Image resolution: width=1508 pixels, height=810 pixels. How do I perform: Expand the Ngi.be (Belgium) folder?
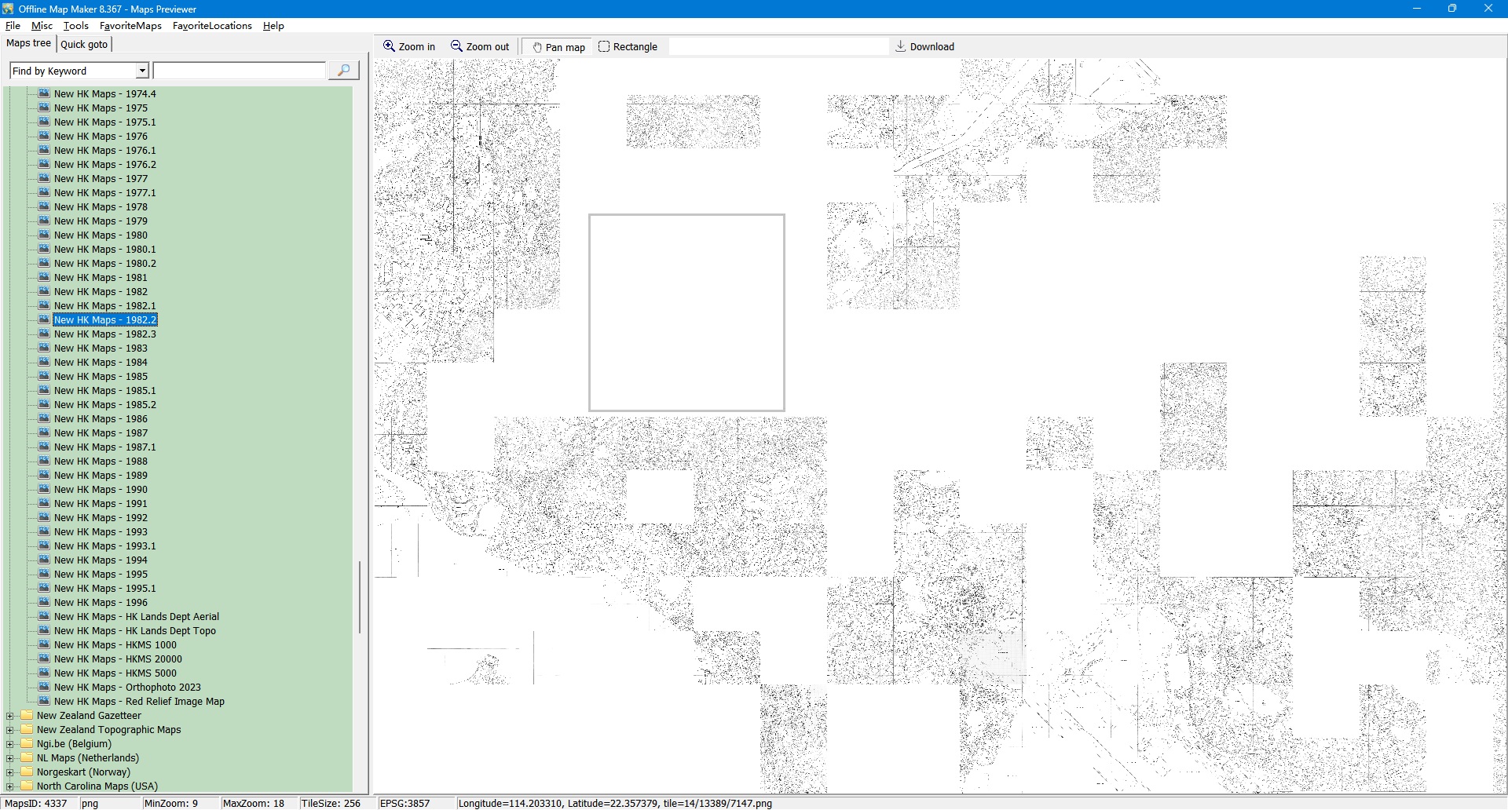pyautogui.click(x=9, y=744)
